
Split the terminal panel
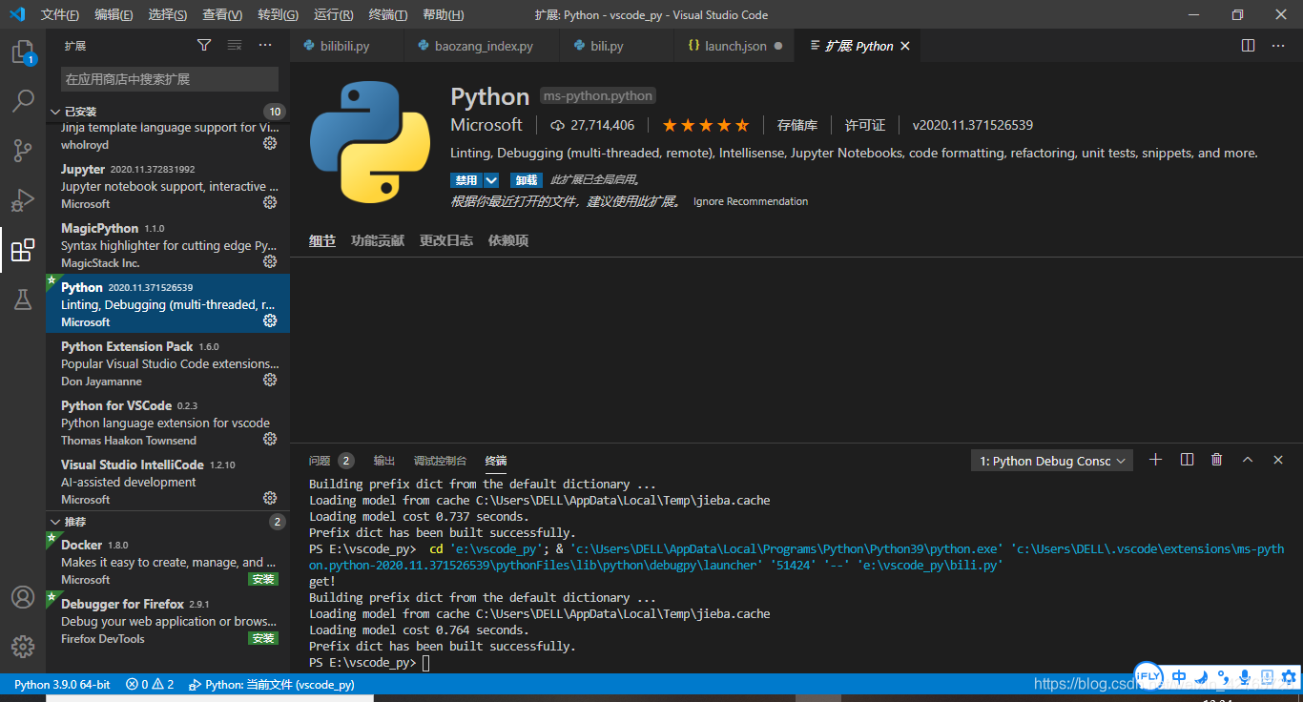pos(1187,460)
